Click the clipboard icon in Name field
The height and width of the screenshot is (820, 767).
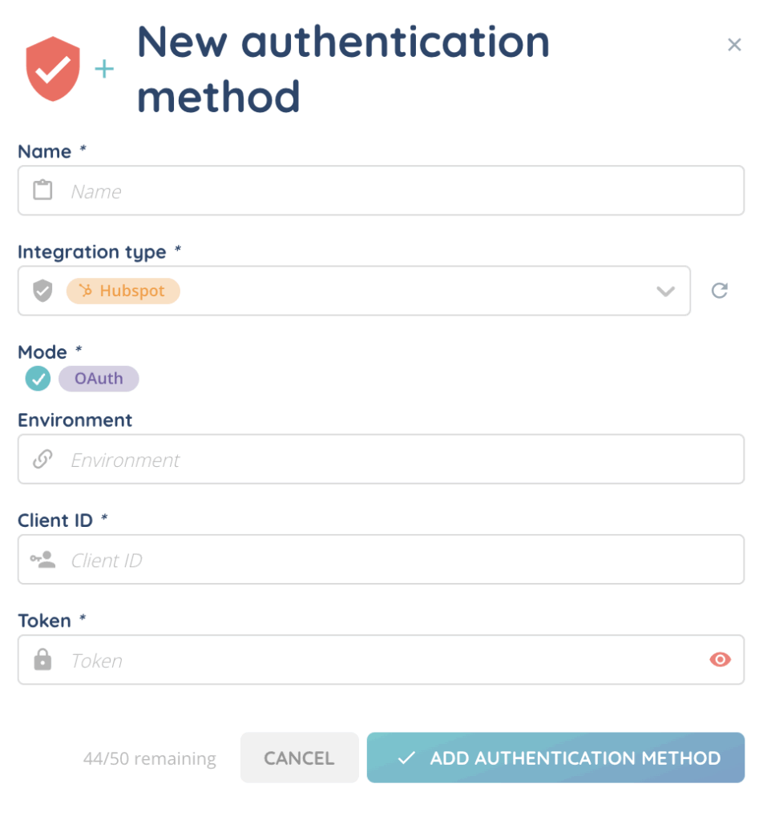point(42,191)
